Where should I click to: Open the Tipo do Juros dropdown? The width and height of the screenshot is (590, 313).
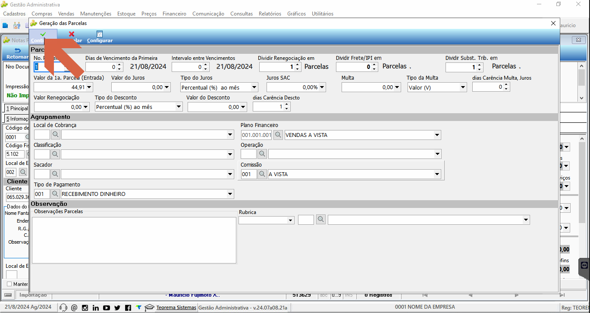coord(254,87)
